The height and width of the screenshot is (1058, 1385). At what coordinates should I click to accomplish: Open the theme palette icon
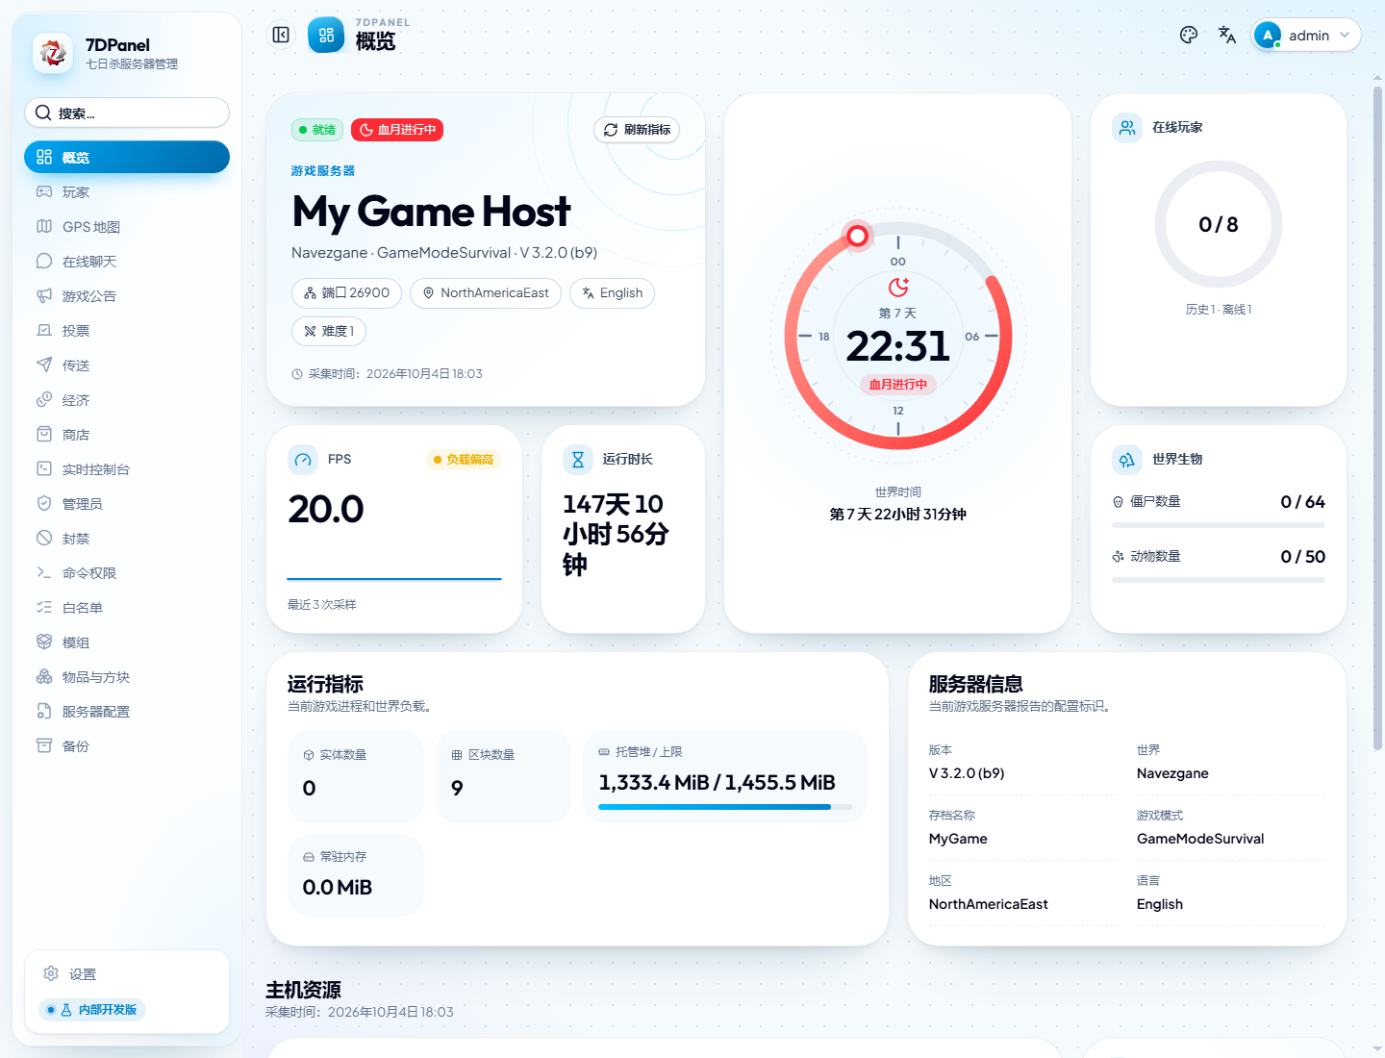click(1189, 35)
